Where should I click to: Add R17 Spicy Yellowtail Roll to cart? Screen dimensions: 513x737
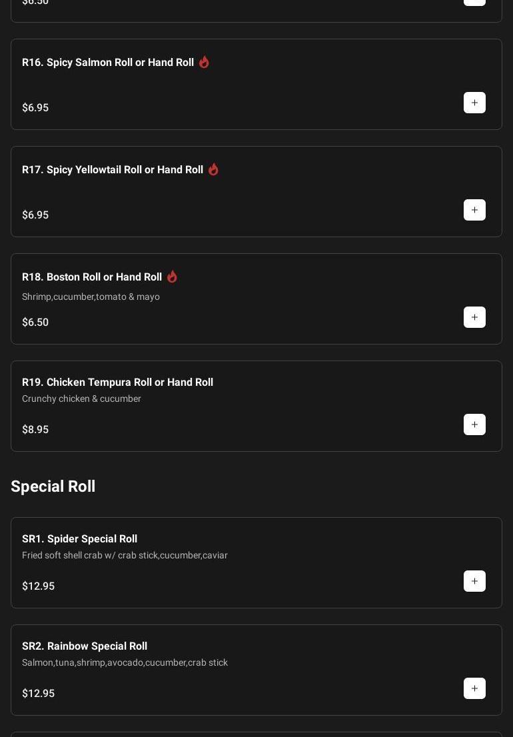tap(474, 210)
